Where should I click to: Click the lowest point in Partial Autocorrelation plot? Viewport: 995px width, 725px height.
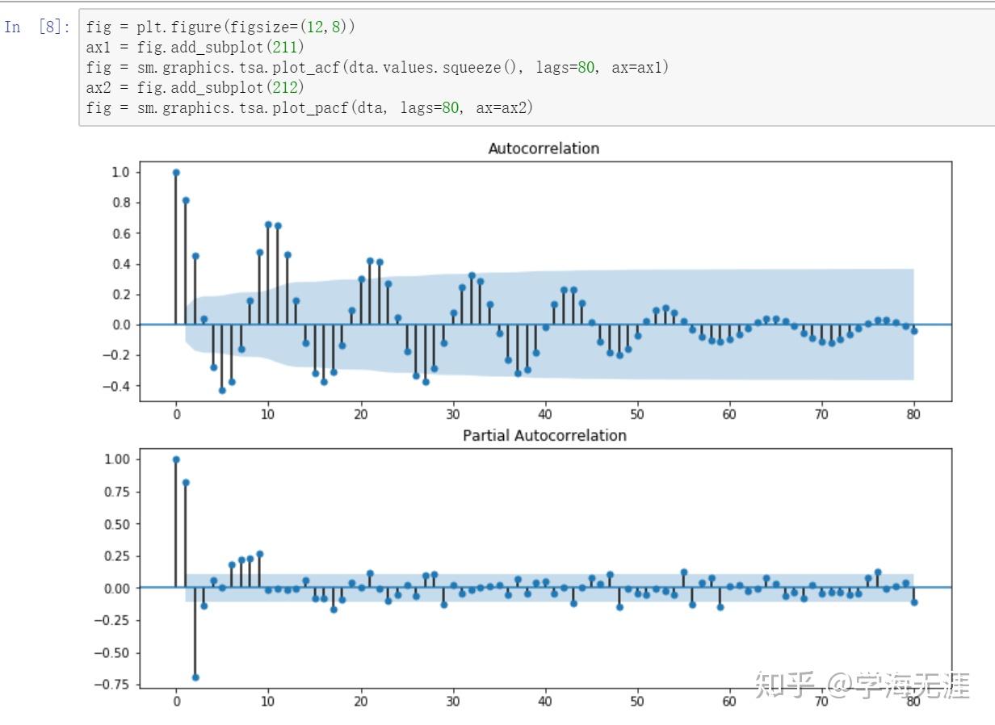click(195, 677)
